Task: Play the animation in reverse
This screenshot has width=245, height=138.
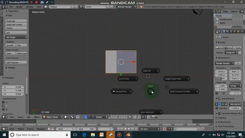Action: (126, 129)
